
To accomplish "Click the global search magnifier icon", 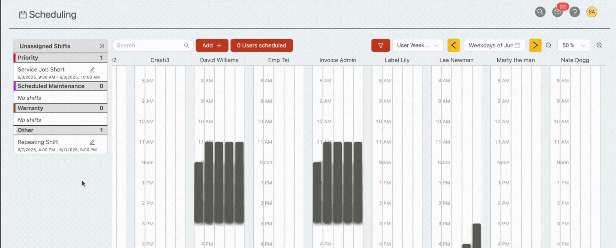I will pos(540,12).
